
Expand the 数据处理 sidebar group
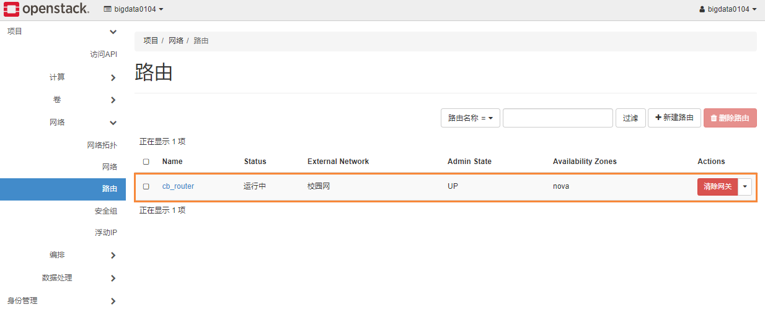[63, 278]
